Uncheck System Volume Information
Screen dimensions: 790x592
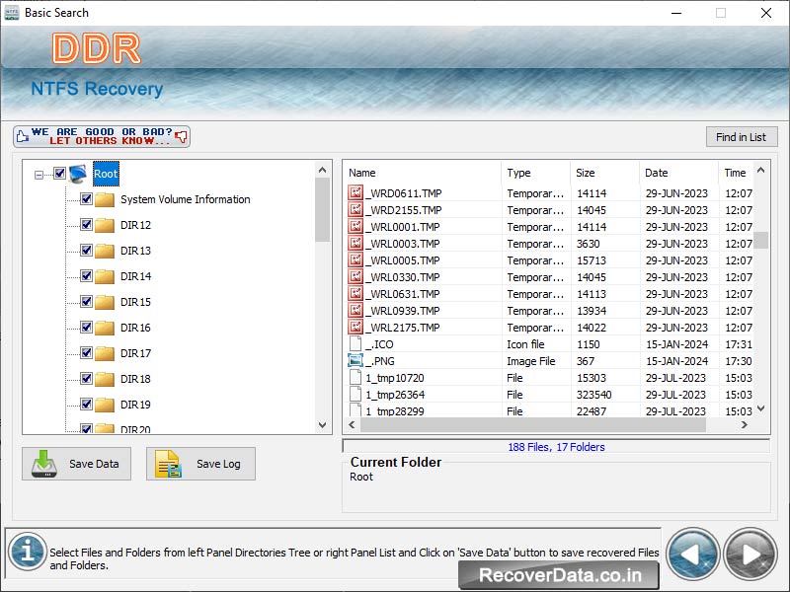tap(85, 199)
